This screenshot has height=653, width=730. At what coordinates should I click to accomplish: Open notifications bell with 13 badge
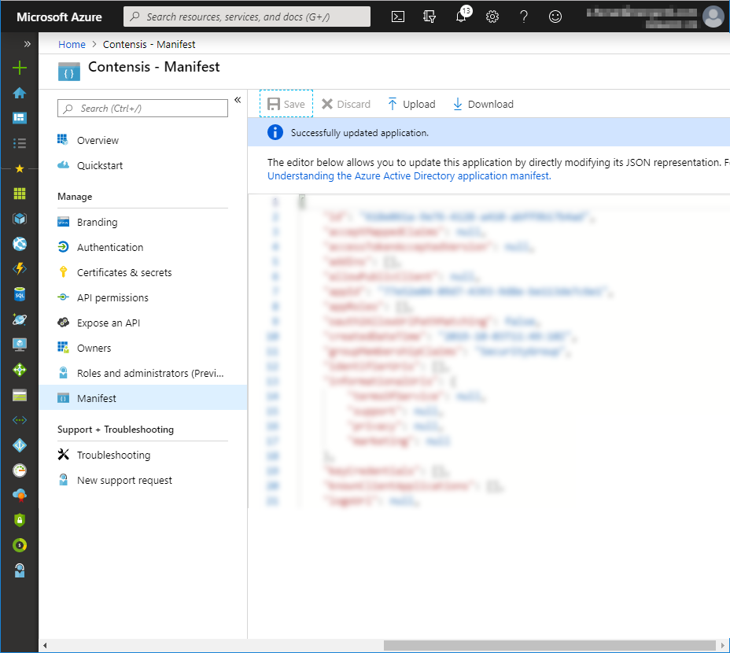click(462, 15)
